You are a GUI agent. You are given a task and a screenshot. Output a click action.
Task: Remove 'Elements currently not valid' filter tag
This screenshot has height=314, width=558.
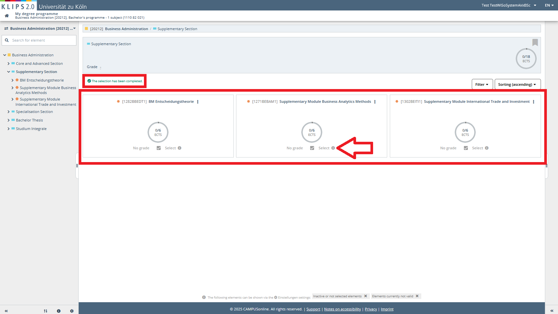[x=417, y=296]
